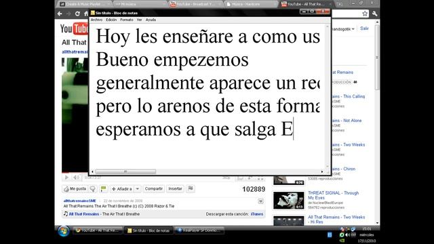
Task: Click the green flag annotation icon
Action: 103,189
